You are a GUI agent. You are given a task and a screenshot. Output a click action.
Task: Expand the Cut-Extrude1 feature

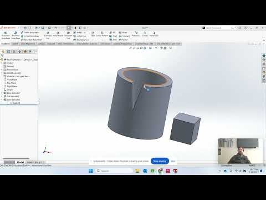click(x=2, y=96)
